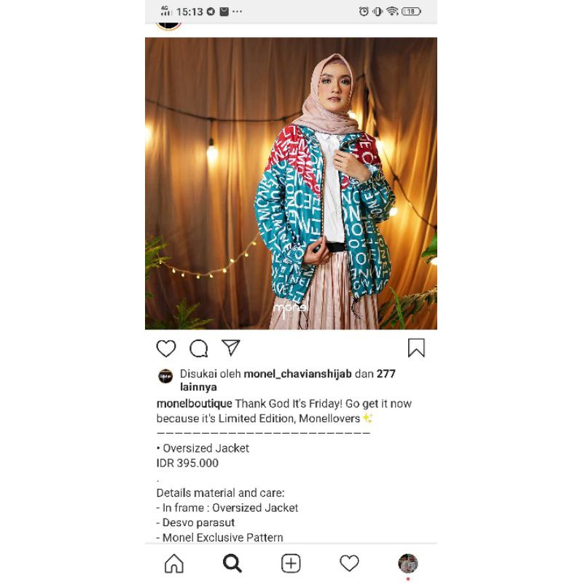
Task: Create a new post with plus icon
Action: click(291, 563)
